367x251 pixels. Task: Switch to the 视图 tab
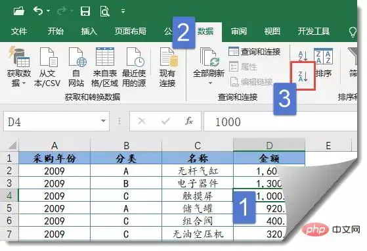point(272,31)
